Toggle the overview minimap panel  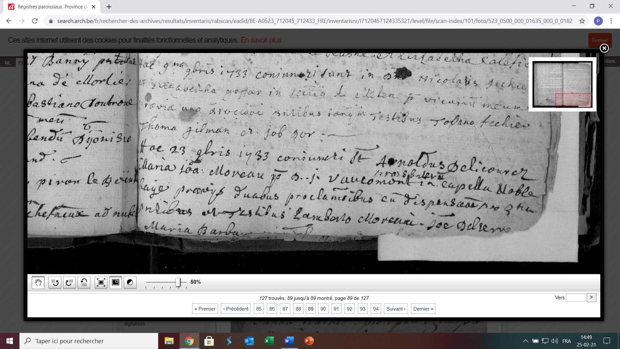(116, 282)
